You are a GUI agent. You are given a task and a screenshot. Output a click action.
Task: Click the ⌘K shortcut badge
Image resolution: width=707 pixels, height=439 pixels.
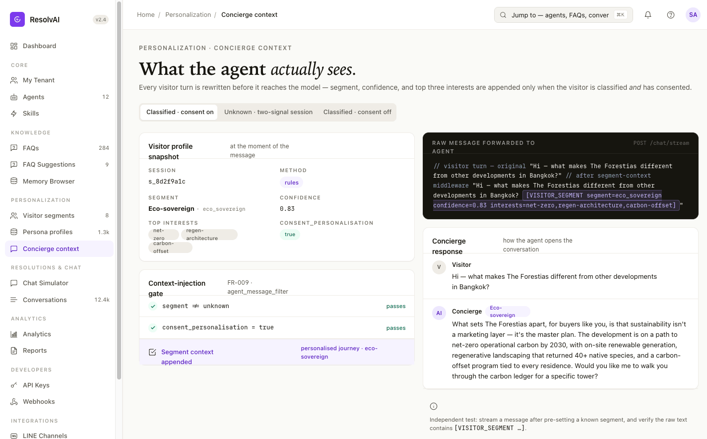click(x=621, y=15)
